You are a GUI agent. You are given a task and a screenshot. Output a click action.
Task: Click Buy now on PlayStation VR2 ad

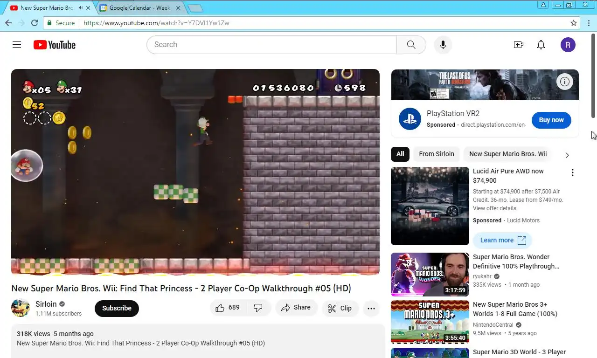pos(551,120)
